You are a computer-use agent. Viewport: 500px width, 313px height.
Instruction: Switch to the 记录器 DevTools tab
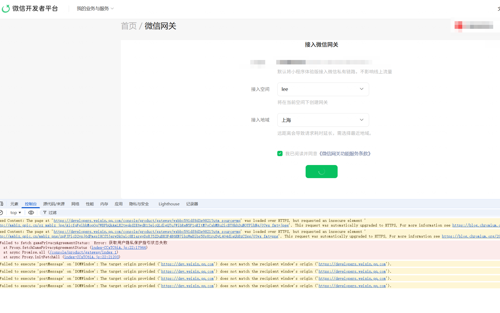tap(192, 204)
